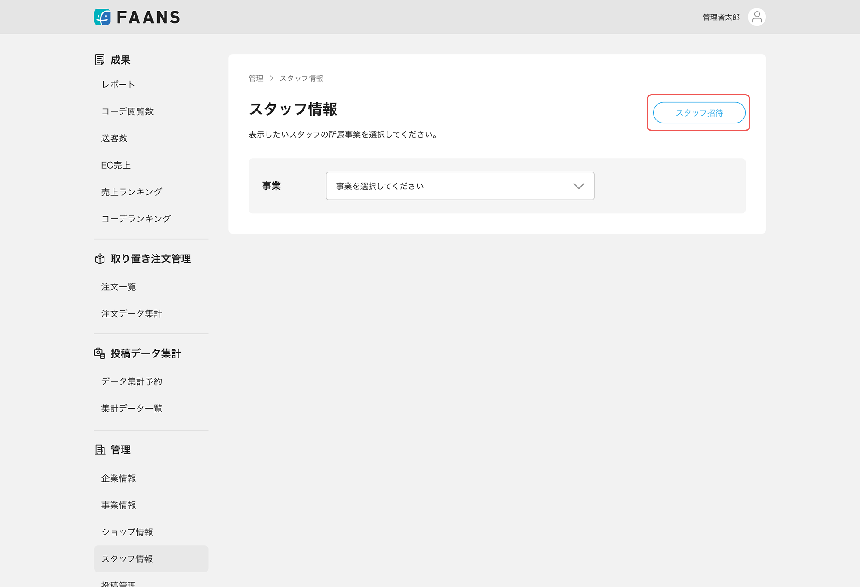The height and width of the screenshot is (587, 860).
Task: Select コーデ閲覧数 in sidebar
Action: [127, 111]
